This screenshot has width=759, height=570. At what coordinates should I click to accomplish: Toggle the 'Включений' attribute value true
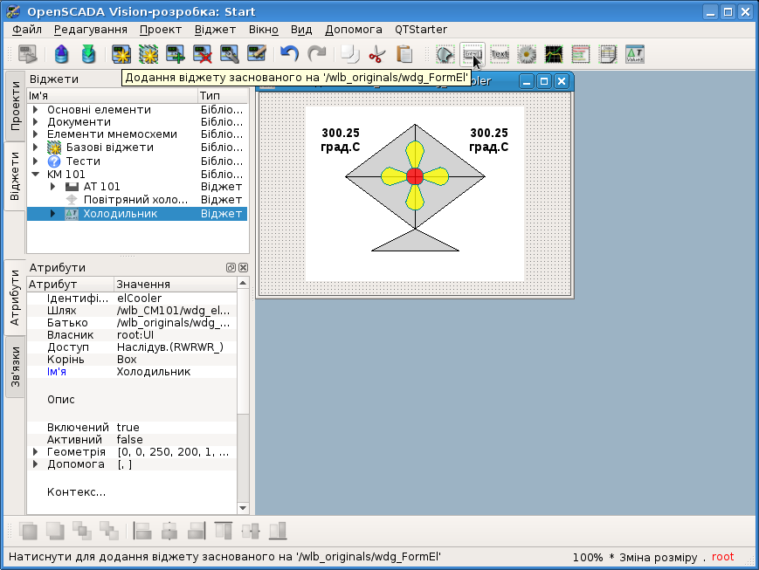128,428
